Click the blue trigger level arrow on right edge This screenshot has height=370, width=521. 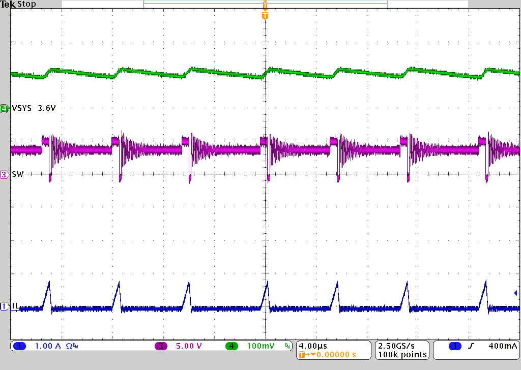point(516,293)
